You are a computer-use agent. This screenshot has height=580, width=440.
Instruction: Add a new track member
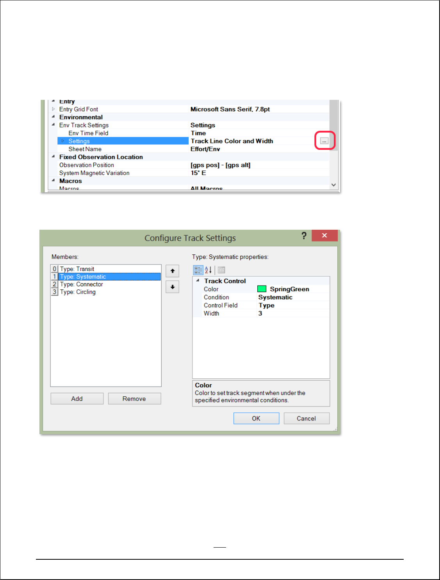click(77, 399)
